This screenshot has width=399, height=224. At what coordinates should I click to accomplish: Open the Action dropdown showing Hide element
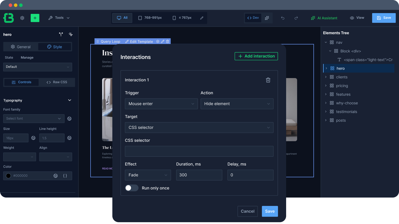[x=237, y=104]
